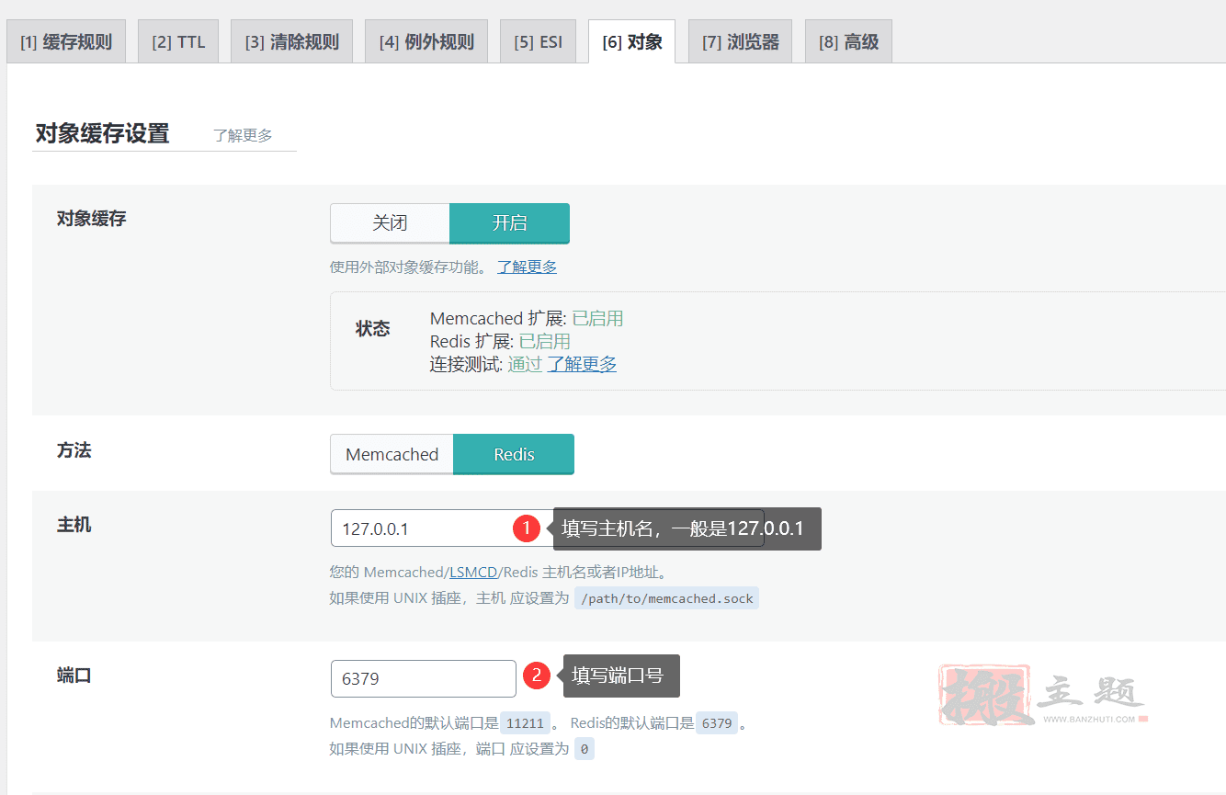Select the [4] 例外规则 tab
This screenshot has width=1226, height=795.
point(426,41)
